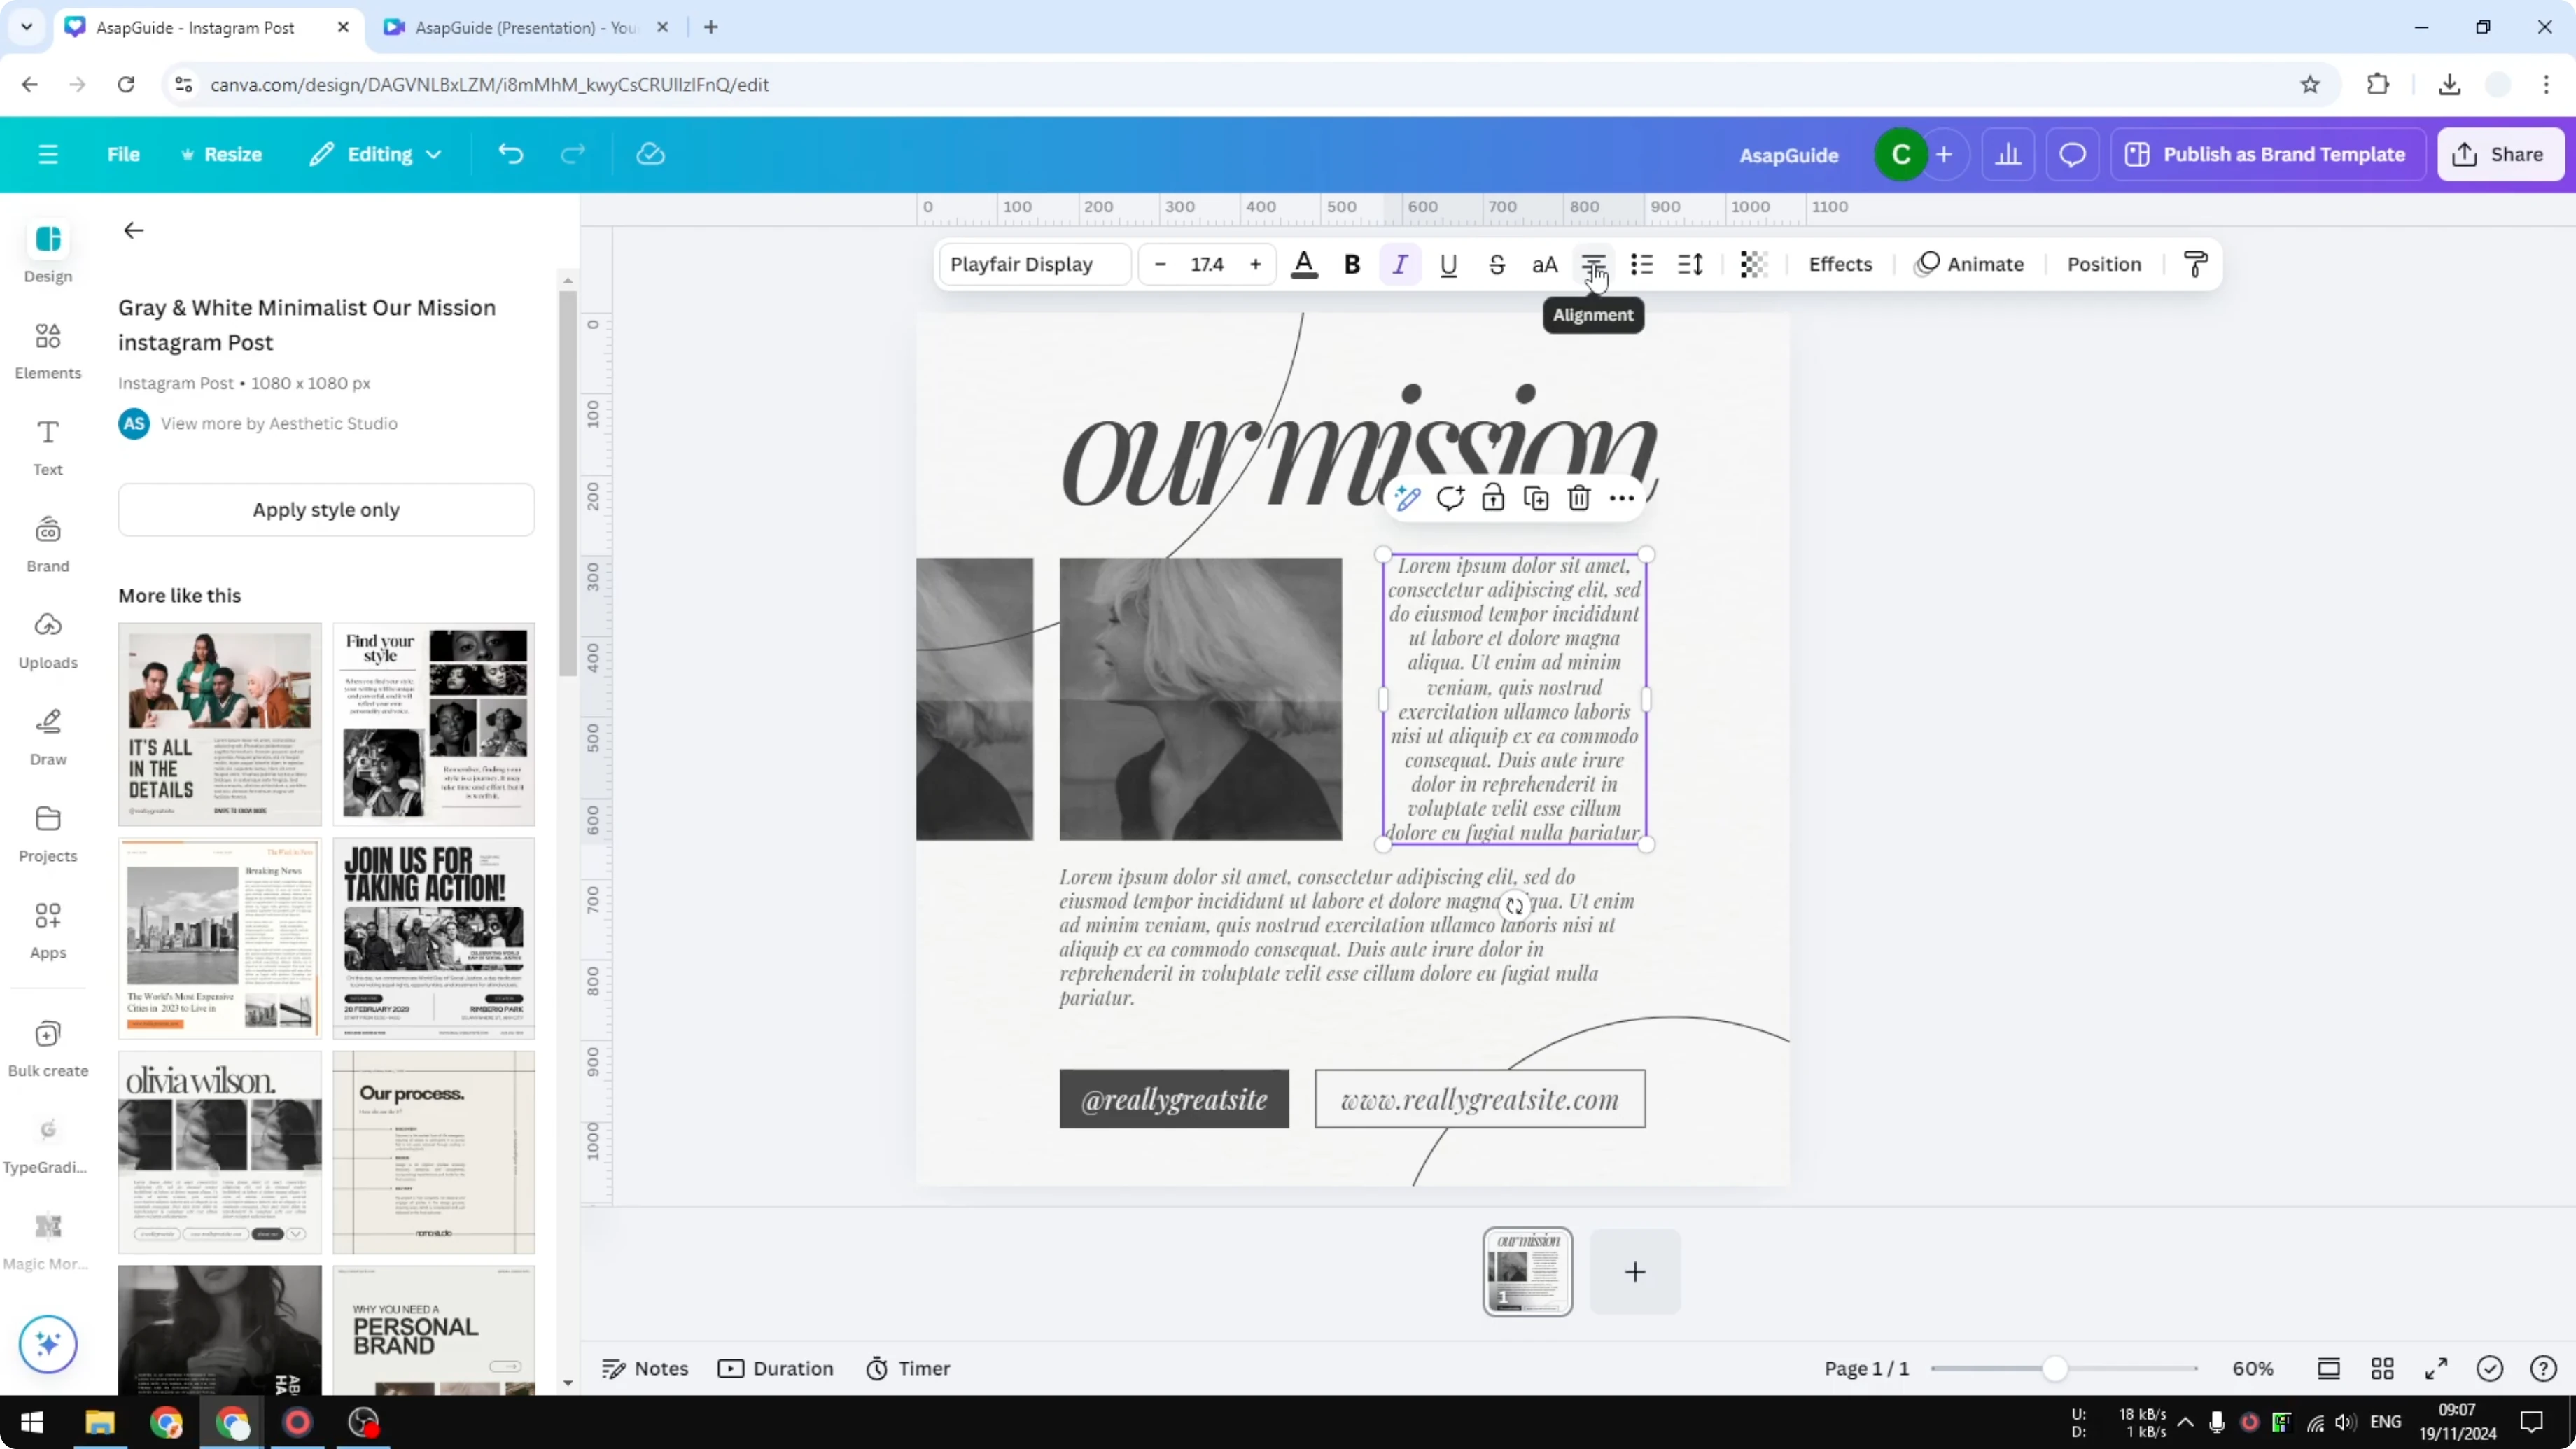Open the text spacing settings
This screenshot has height=1449, width=2576.
pyautogui.click(x=1690, y=264)
